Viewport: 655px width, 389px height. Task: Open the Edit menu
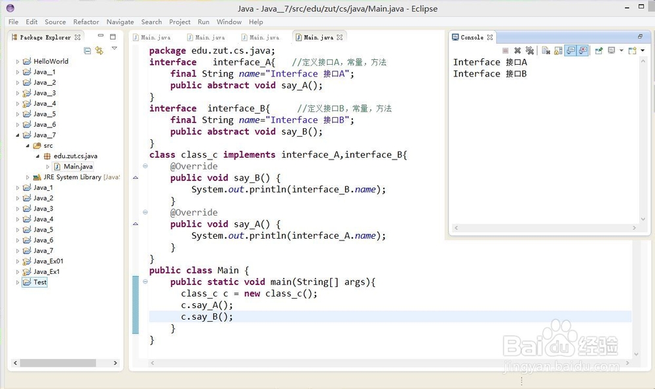click(31, 22)
